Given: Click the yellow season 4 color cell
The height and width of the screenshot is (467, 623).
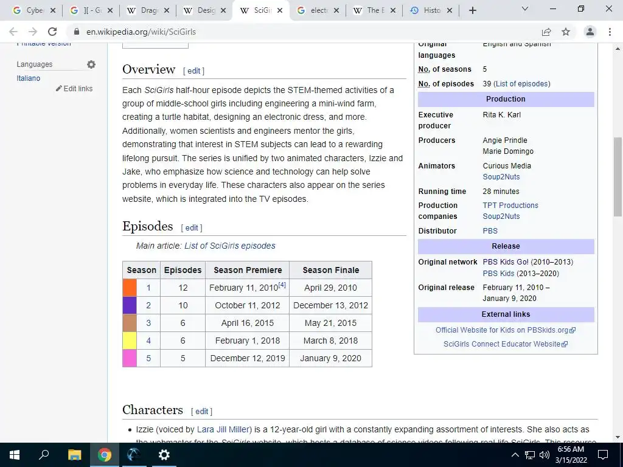Looking at the screenshot, I should coord(130,341).
